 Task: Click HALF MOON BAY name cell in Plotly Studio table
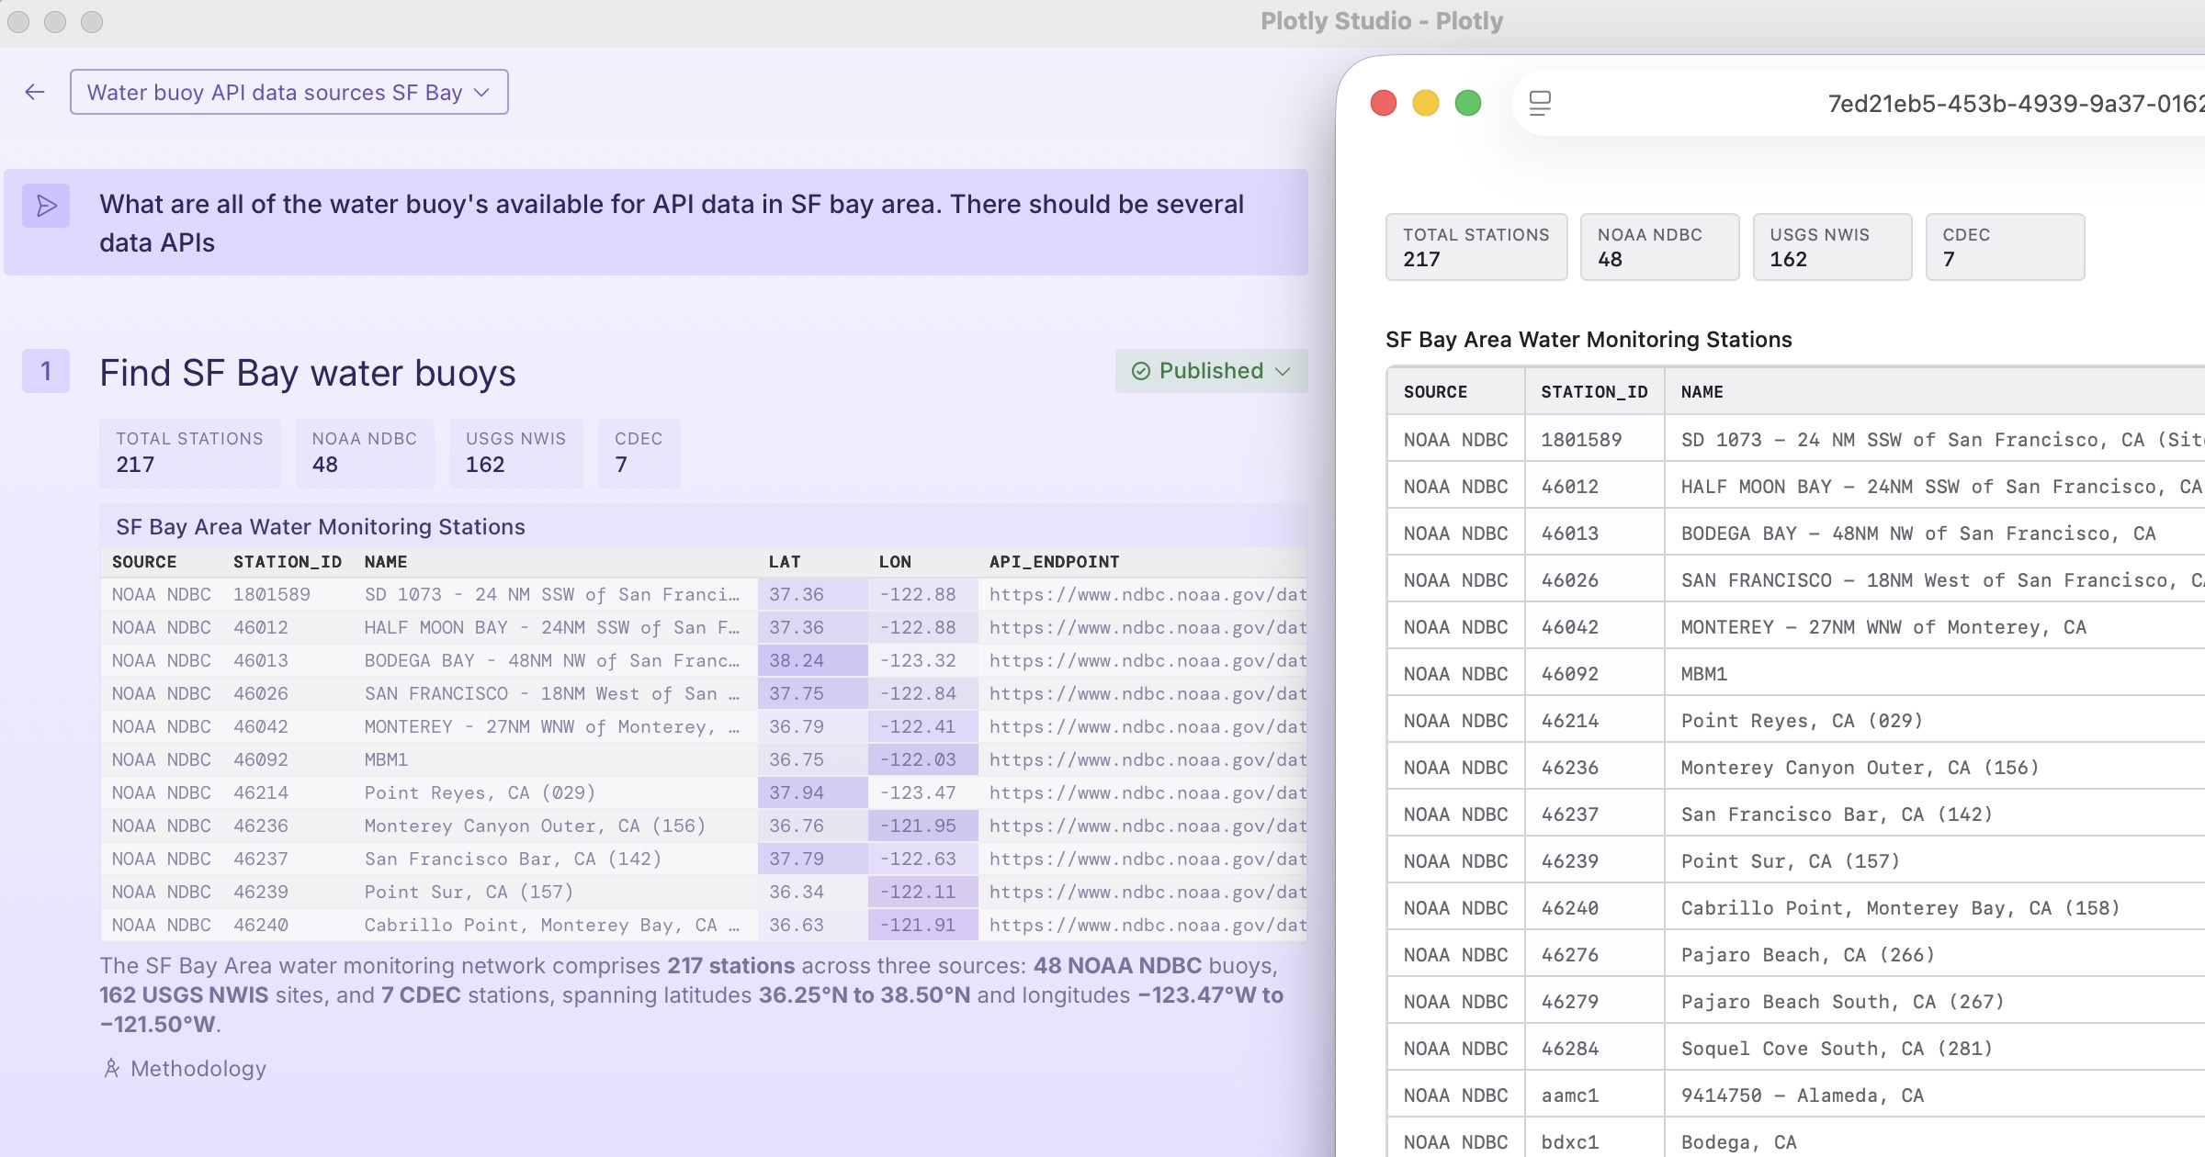(x=552, y=628)
